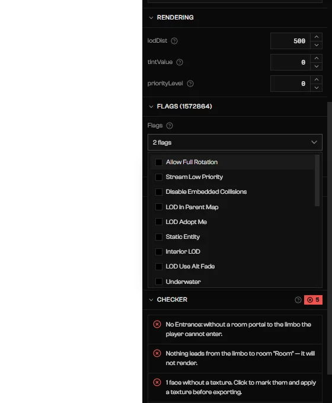Image resolution: width=332 pixels, height=403 pixels.
Task: Enable Stream Low Priority flag
Action: click(159, 177)
